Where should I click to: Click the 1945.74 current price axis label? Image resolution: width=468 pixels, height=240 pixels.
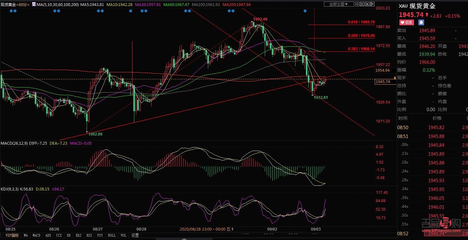point(382,82)
